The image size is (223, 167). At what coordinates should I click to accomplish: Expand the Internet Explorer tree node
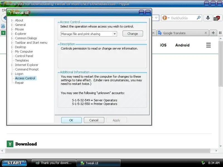pyautogui.click(x=12, y=65)
